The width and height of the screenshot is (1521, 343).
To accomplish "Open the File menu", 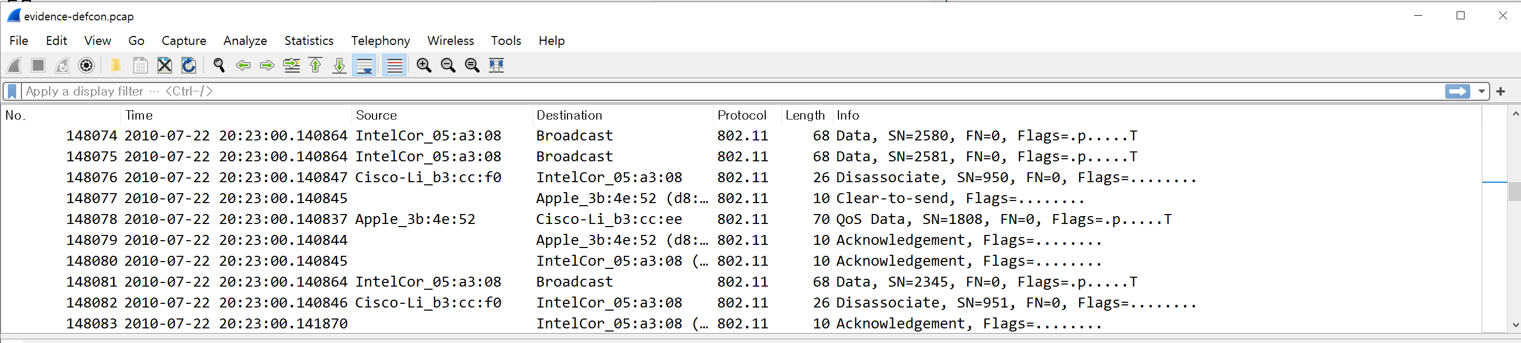I will click(x=19, y=41).
